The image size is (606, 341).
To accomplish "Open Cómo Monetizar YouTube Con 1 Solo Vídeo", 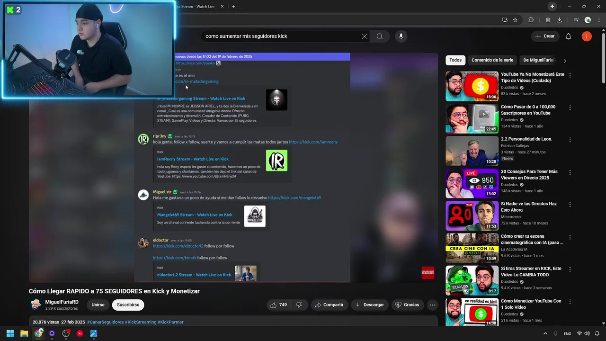I will tap(531, 304).
